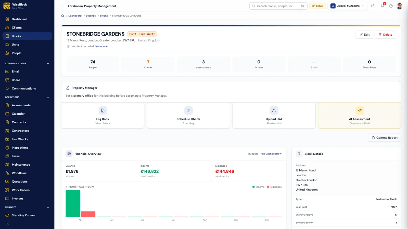Click the Workflows icon in sidebar

(7, 173)
